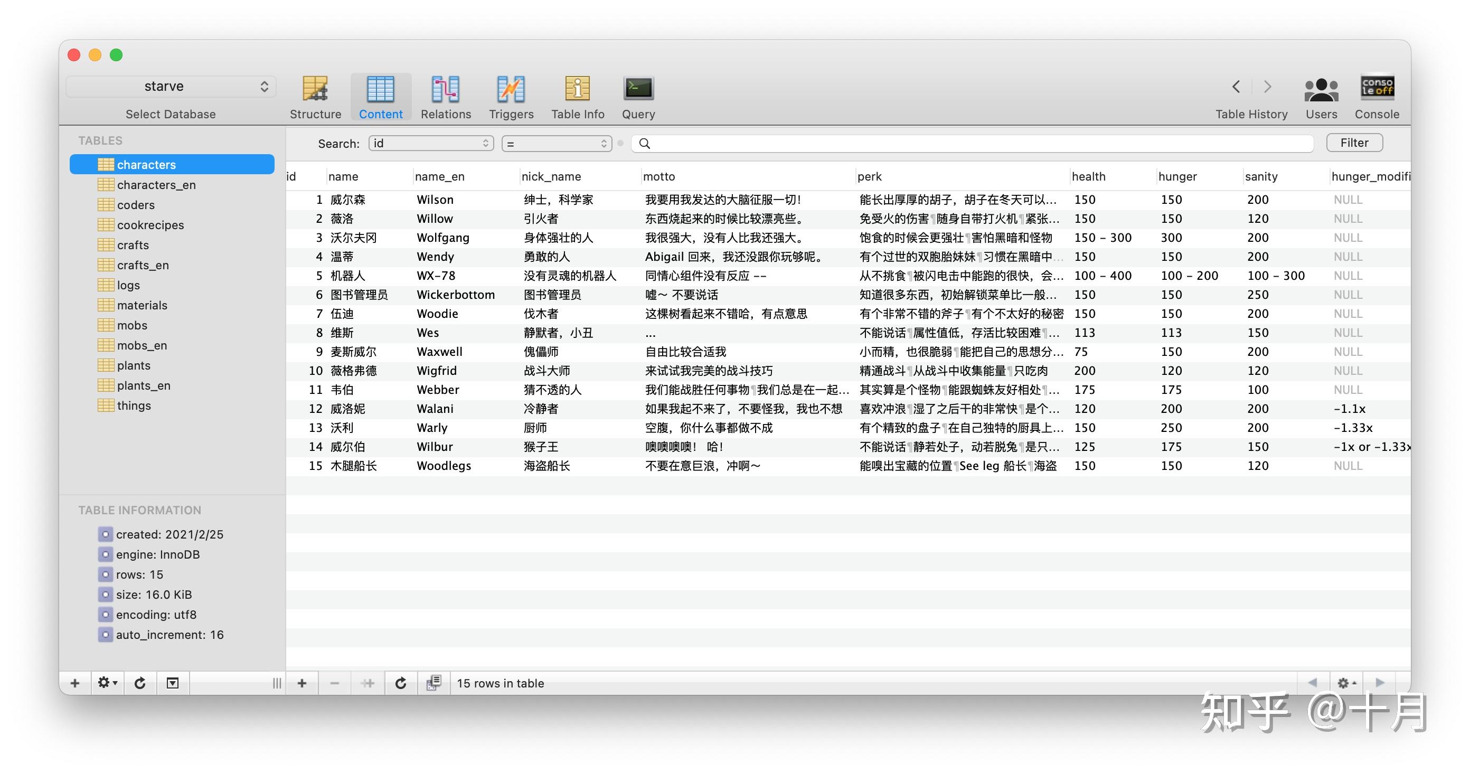Select the coders table
The width and height of the screenshot is (1470, 773).
pos(172,204)
